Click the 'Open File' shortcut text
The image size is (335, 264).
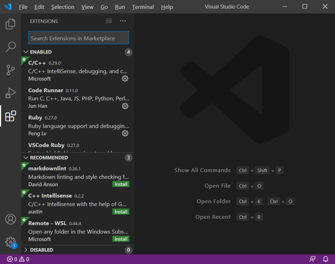217,186
